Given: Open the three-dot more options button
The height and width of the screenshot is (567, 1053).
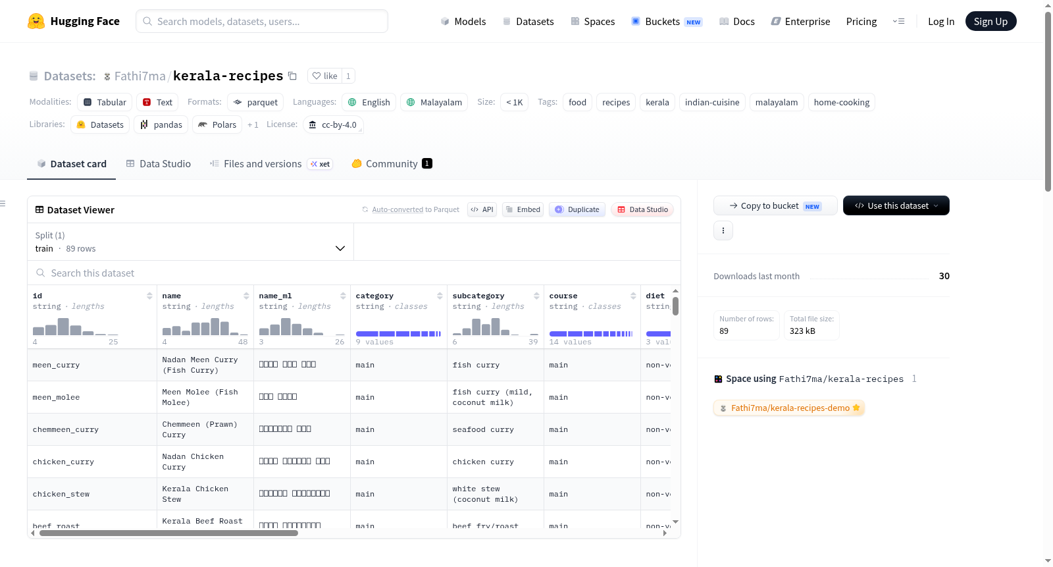Looking at the screenshot, I should click(723, 230).
